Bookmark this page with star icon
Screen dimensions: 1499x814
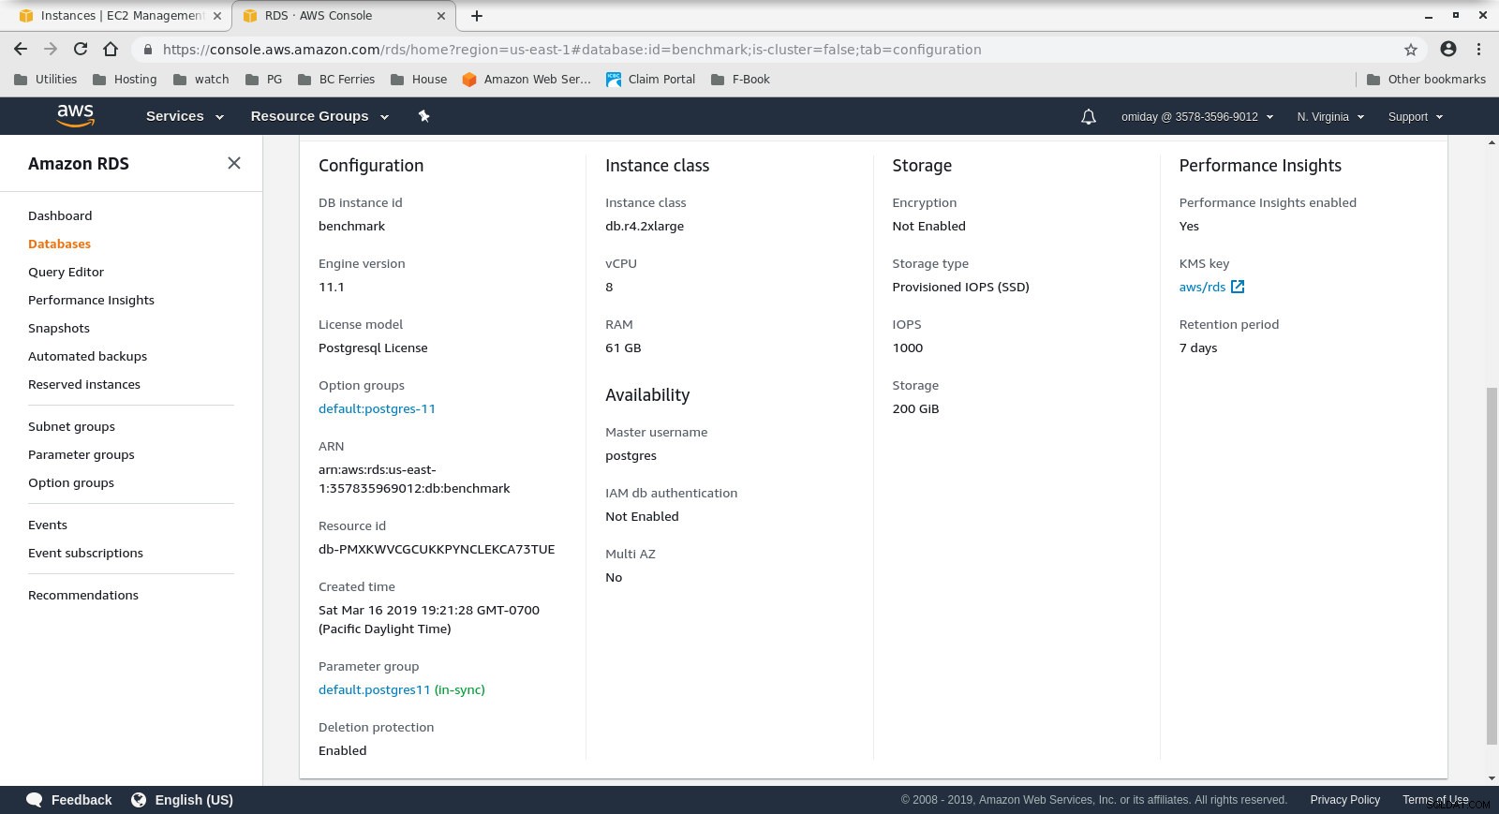tap(1411, 50)
